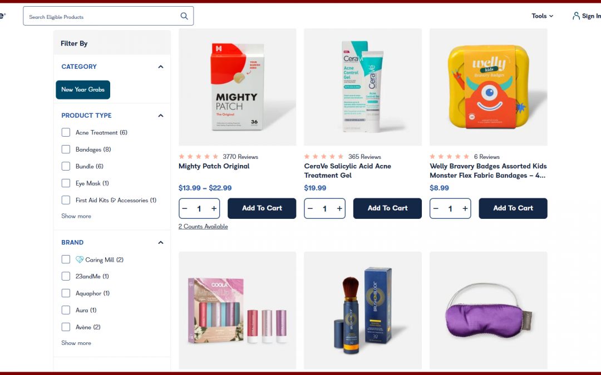
Task: Collapse the Brand filter section
Action: coord(161,243)
